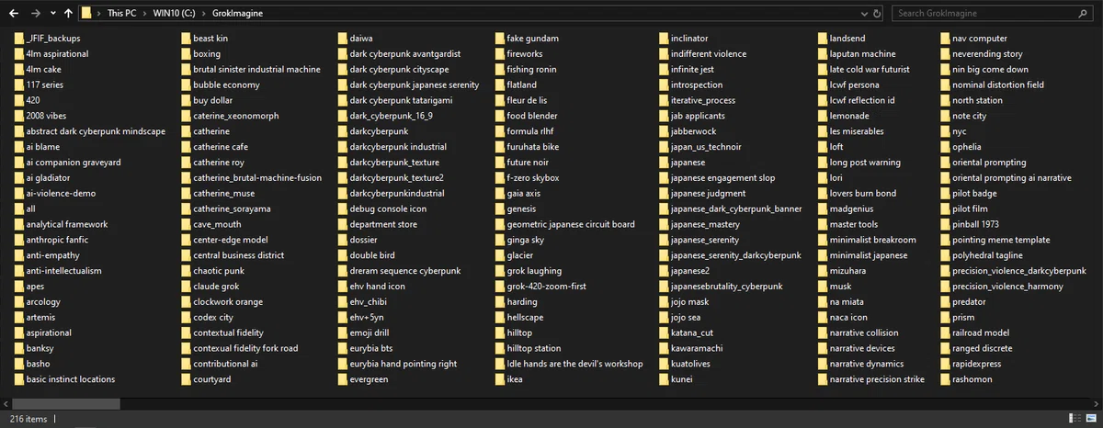Click the 'grok-420-zoom-first' folder name
Image resolution: width=1103 pixels, height=428 pixels.
point(547,287)
